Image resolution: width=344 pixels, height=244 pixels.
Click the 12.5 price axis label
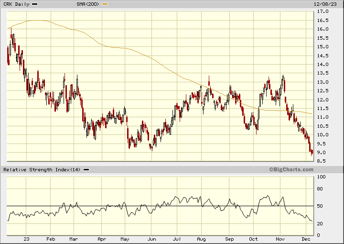tap(322, 91)
